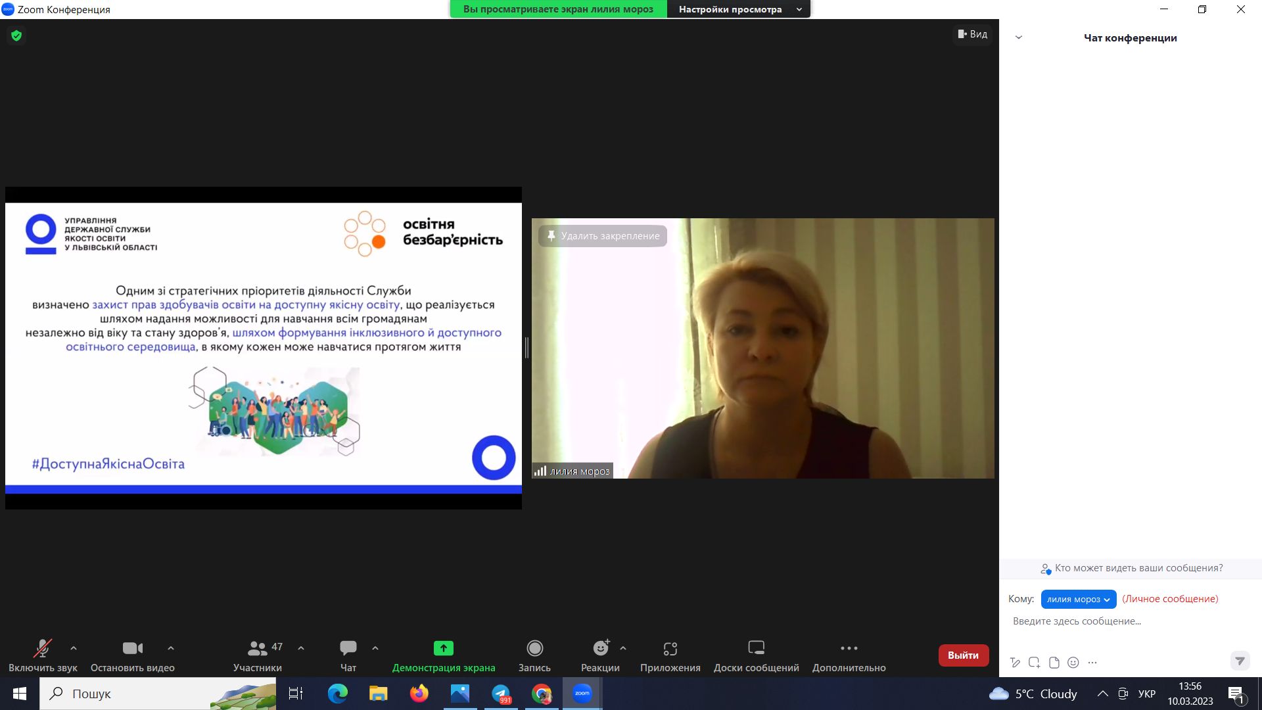1262x710 pixels.
Task: Open clock and date 13:56
Action: (x=1190, y=694)
